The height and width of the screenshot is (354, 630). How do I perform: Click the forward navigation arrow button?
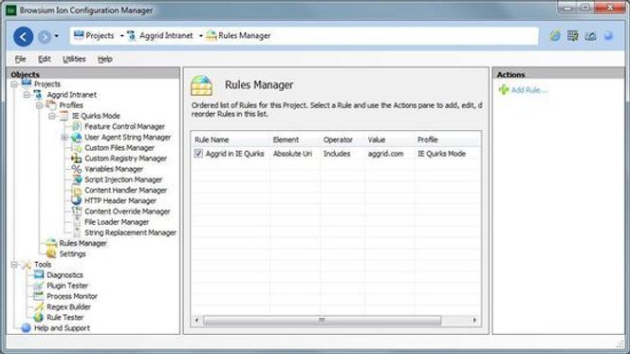(x=45, y=37)
